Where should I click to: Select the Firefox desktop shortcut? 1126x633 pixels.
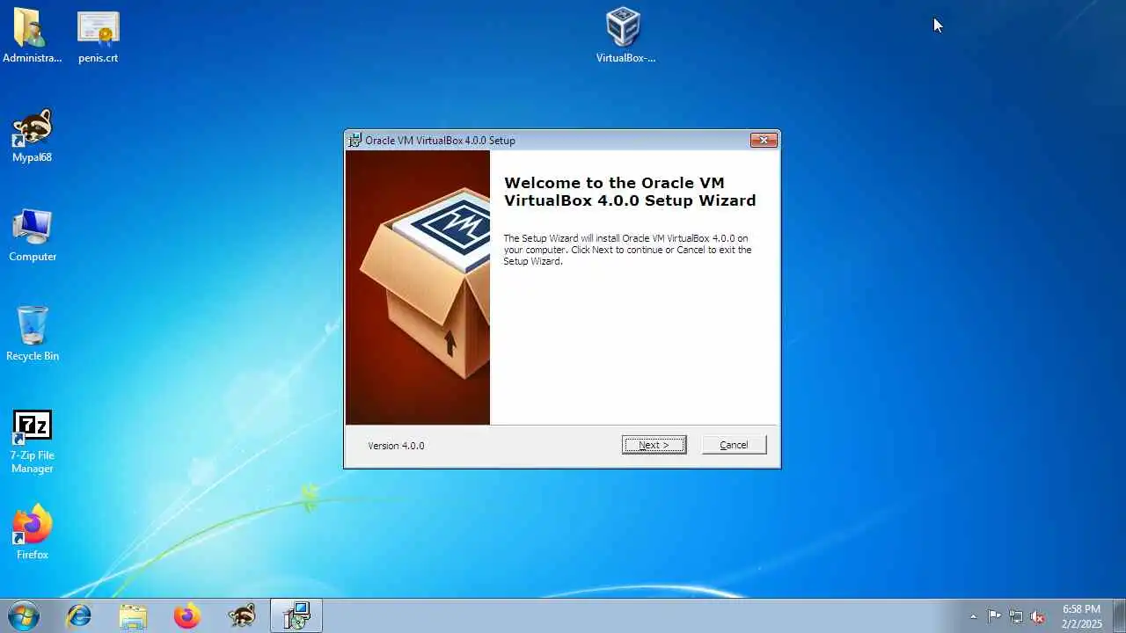click(33, 533)
